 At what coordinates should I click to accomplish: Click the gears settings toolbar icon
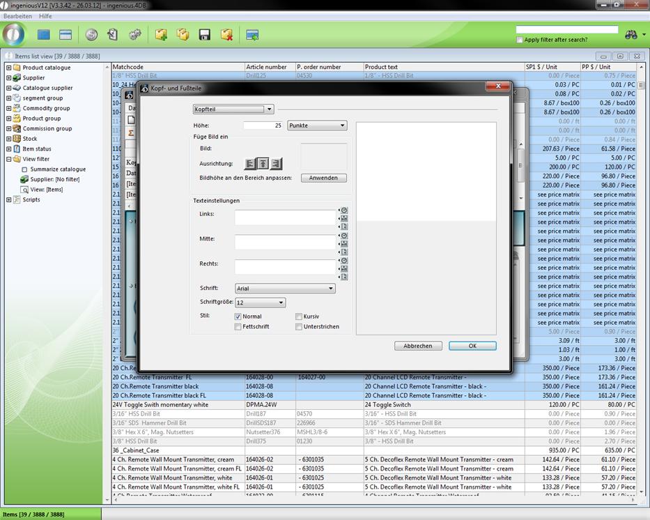click(x=134, y=34)
